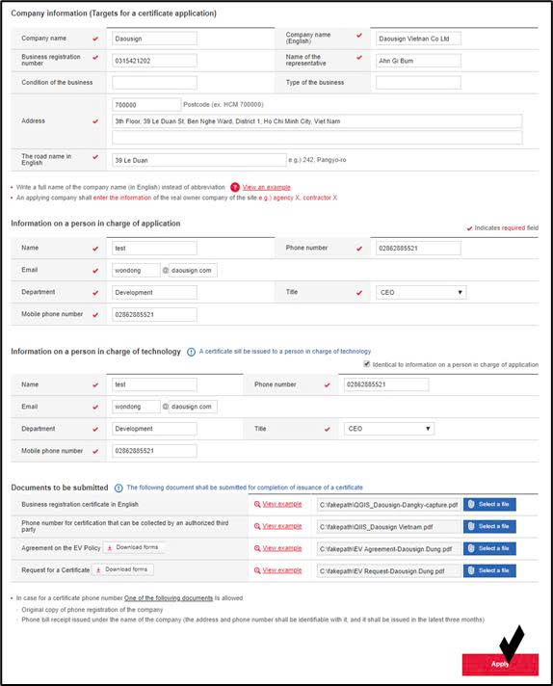This screenshot has width=553, height=686.
Task: Focus the Business registration number field
Action: 154,61
